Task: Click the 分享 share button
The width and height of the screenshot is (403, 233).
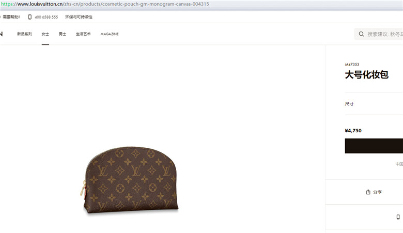Action: point(374,192)
